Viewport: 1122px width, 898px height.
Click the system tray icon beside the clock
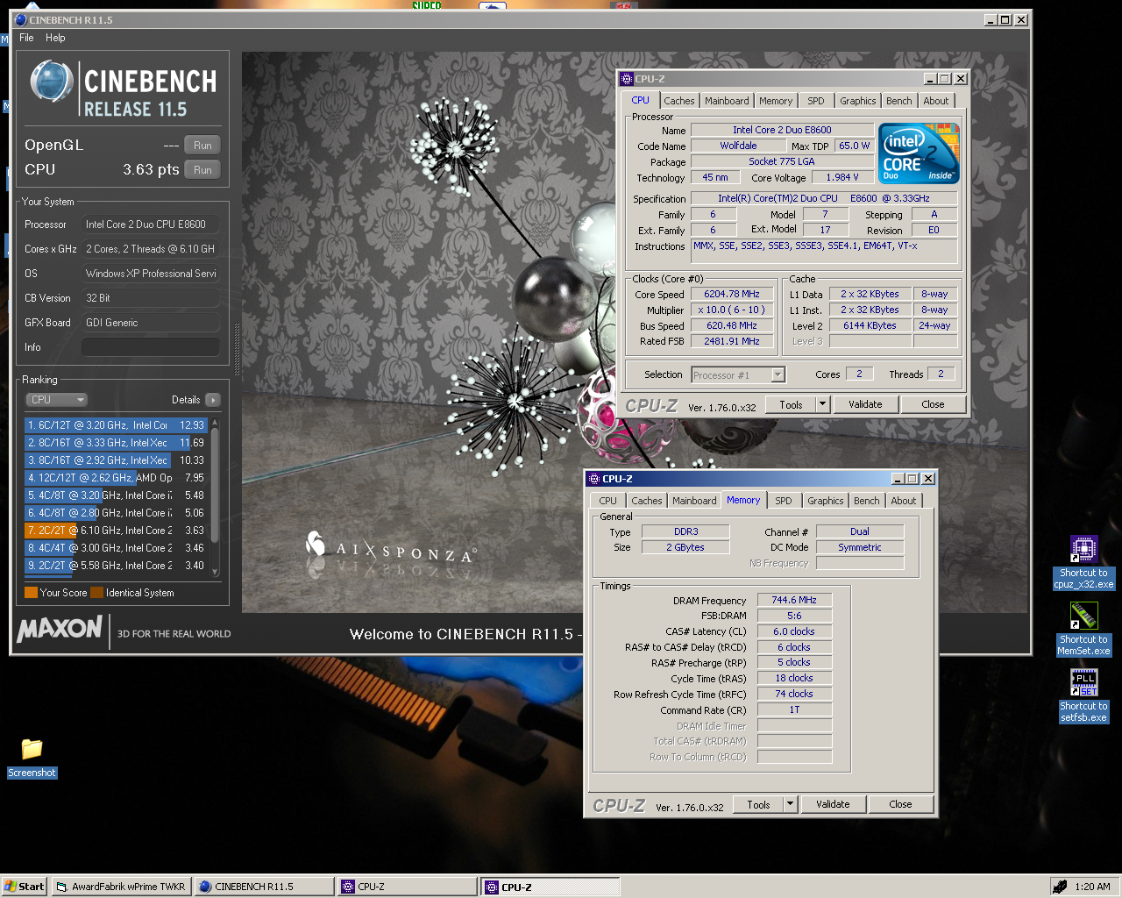1060,887
